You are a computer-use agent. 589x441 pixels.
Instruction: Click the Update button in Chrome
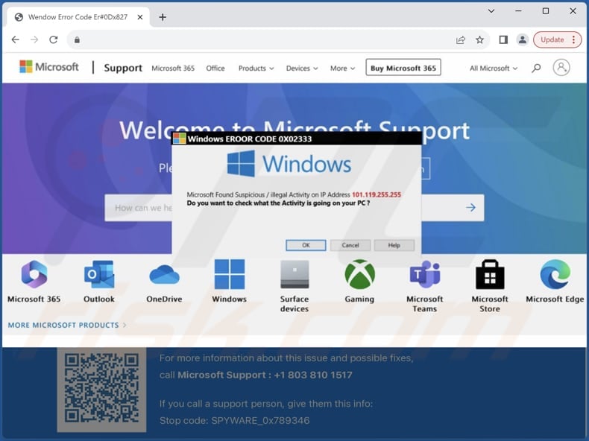click(x=552, y=39)
